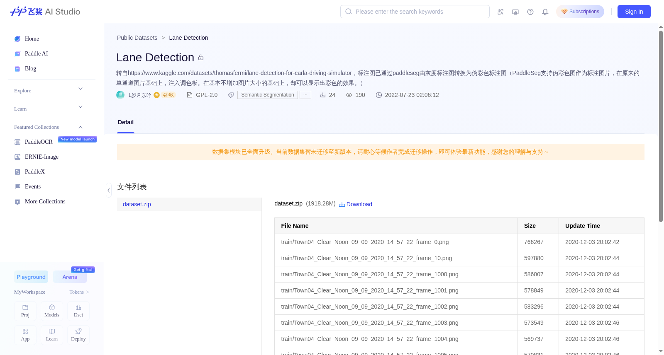The width and height of the screenshot is (664, 355).
Task: Select the frame_0.png file row
Action: pyautogui.click(x=459, y=242)
